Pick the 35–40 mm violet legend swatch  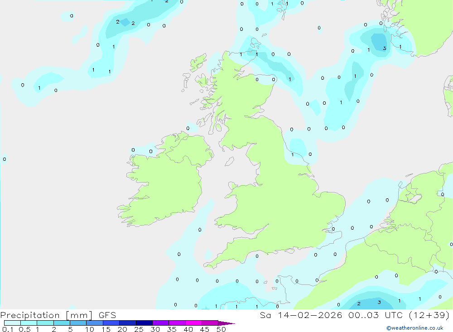point(177,323)
